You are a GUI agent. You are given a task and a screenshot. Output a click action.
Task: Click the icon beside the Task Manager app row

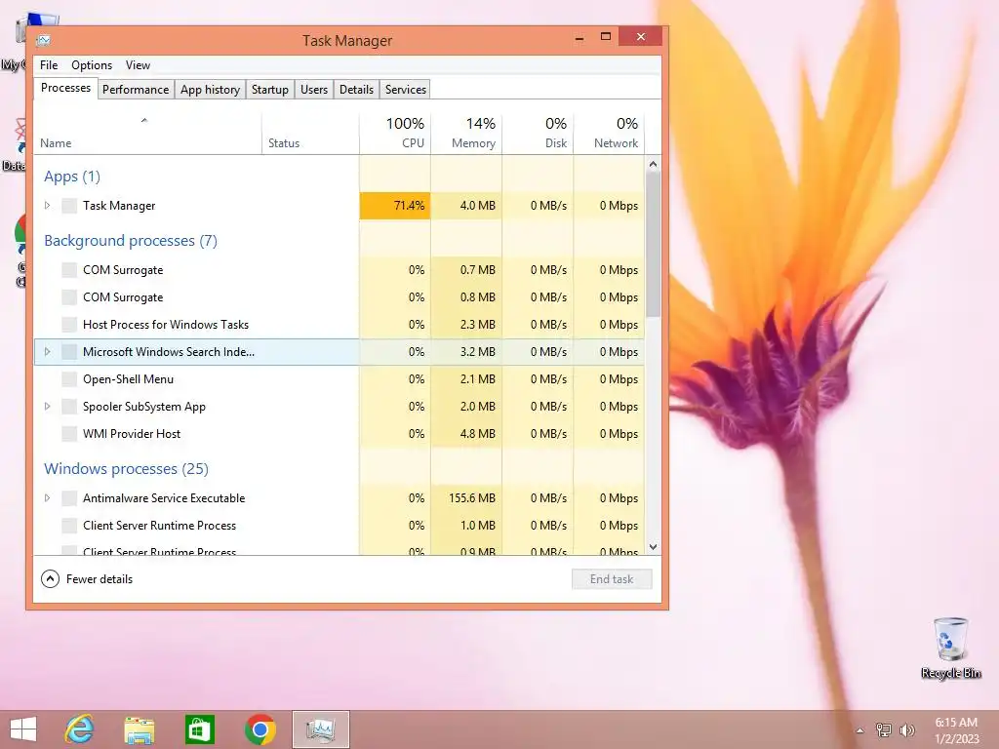(69, 206)
